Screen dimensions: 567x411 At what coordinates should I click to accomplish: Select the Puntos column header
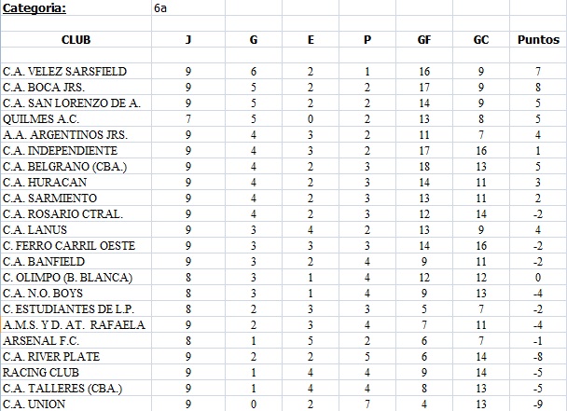538,40
